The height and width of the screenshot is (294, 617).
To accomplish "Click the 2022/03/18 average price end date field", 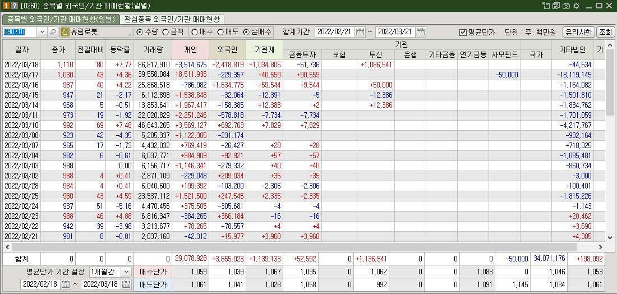I will 102,284.
